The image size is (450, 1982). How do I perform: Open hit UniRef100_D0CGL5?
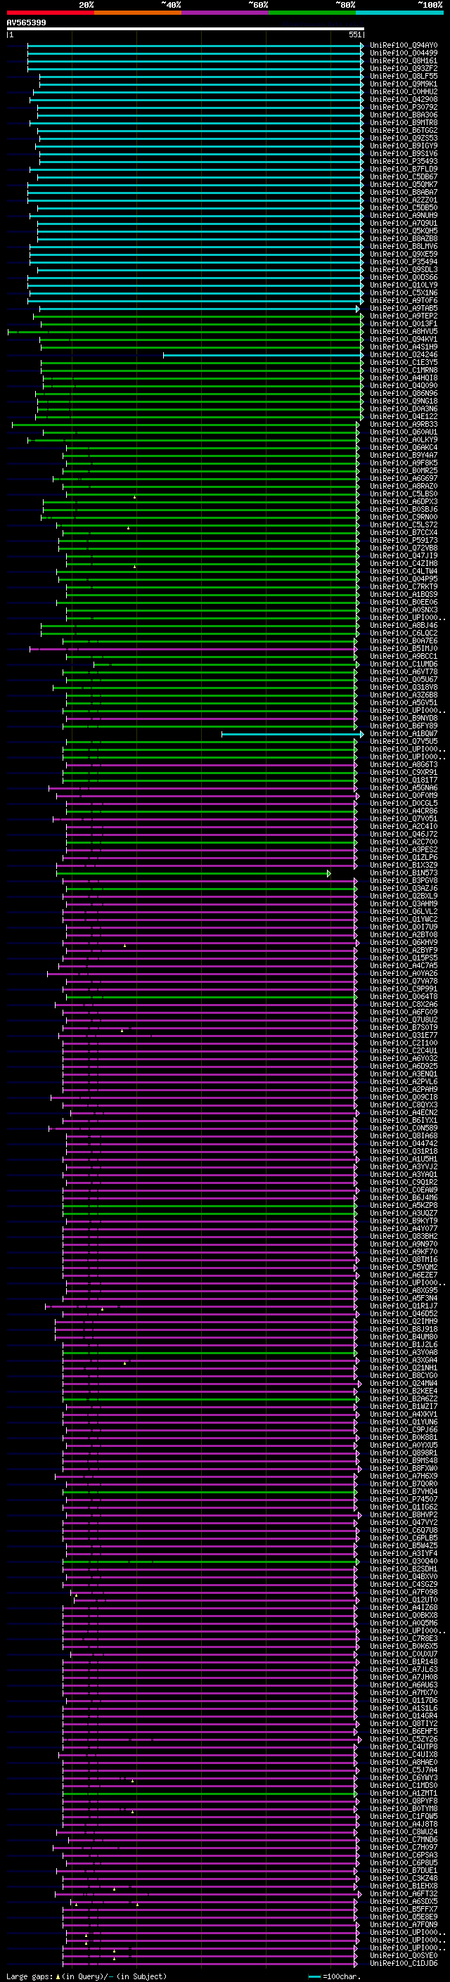[x=404, y=803]
